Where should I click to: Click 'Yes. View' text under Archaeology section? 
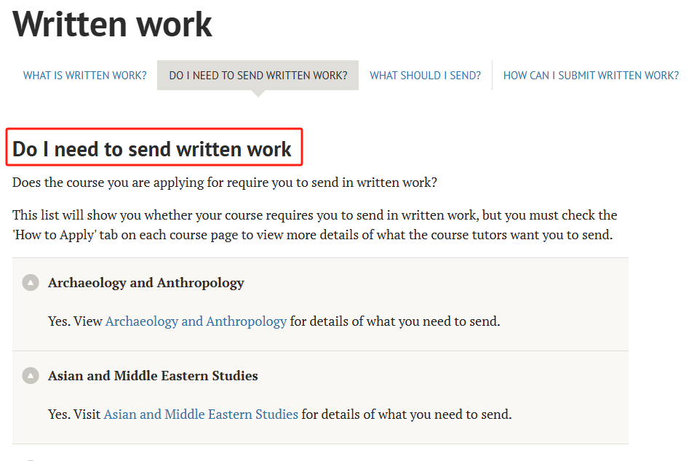pos(75,321)
